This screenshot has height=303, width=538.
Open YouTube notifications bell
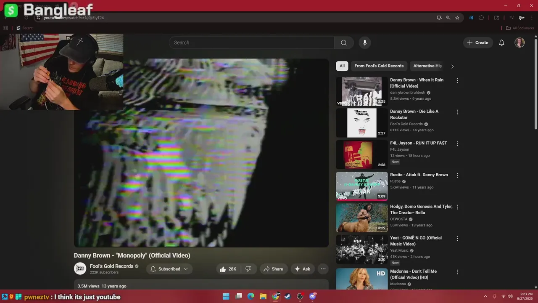pos(501,43)
